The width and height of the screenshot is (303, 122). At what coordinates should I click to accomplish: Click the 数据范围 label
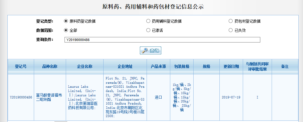point(45,30)
